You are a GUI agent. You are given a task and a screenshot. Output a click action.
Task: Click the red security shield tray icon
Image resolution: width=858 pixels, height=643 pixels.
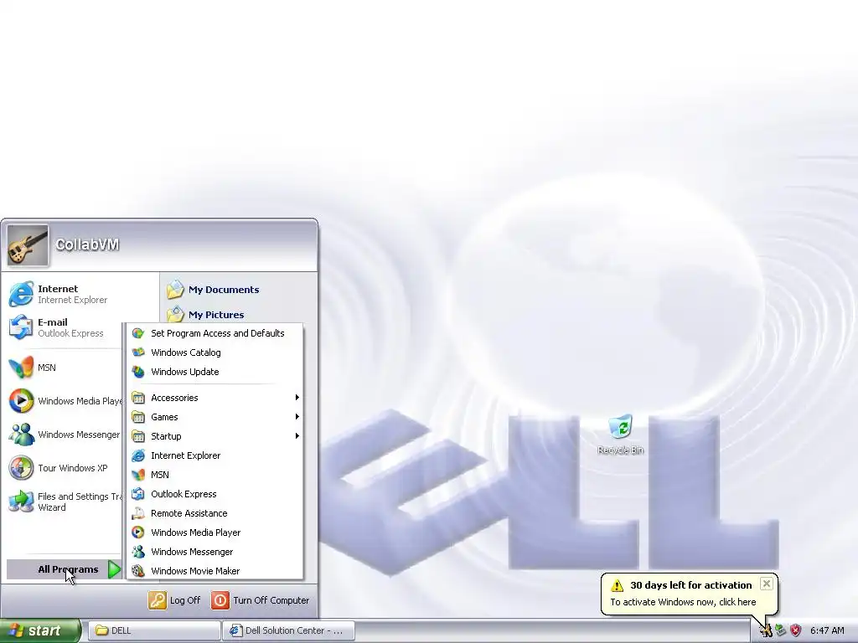[796, 631]
